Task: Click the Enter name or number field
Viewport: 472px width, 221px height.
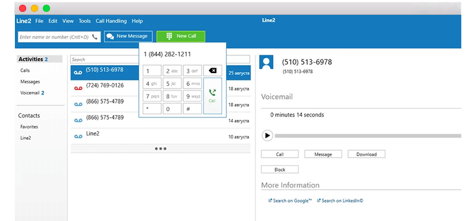Action: (x=60, y=37)
